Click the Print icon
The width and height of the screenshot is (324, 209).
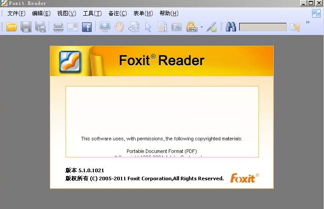pos(58,27)
